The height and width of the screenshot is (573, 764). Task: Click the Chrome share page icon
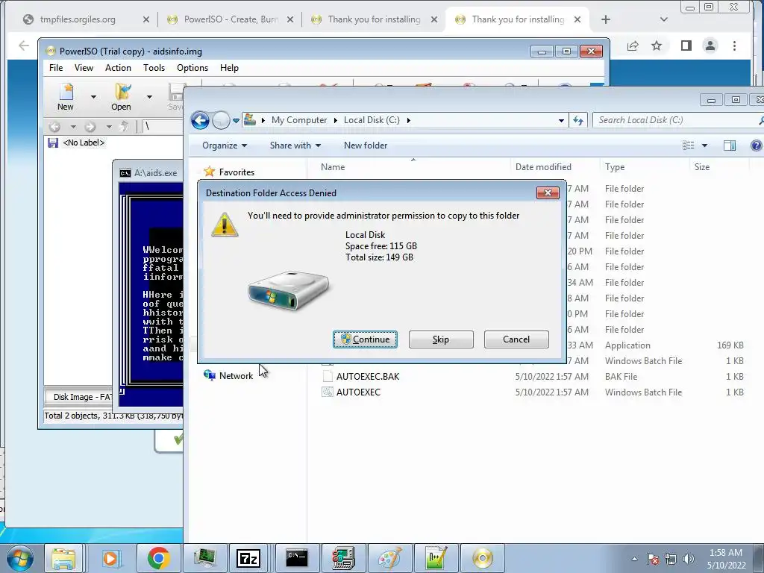click(633, 46)
